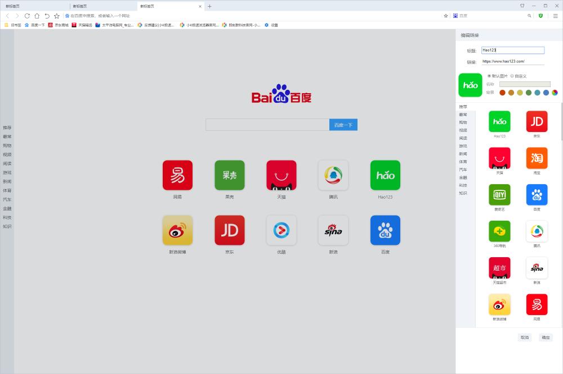This screenshot has width=563, height=374.
Task: Click the blue 百度一下 search button
Action: (x=343, y=125)
